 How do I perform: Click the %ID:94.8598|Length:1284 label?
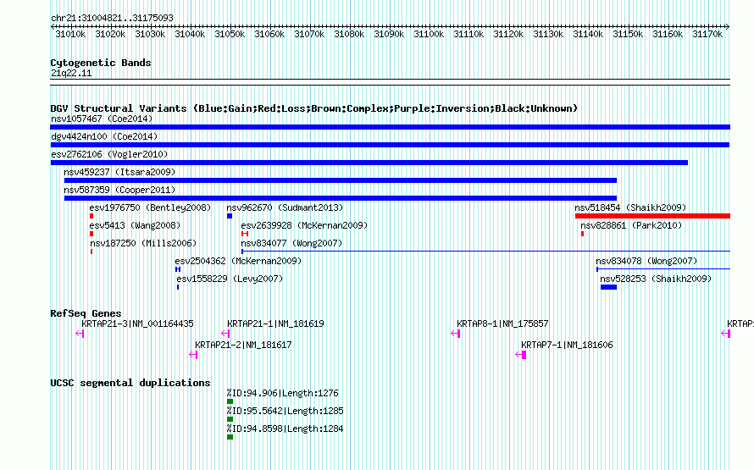coord(286,429)
